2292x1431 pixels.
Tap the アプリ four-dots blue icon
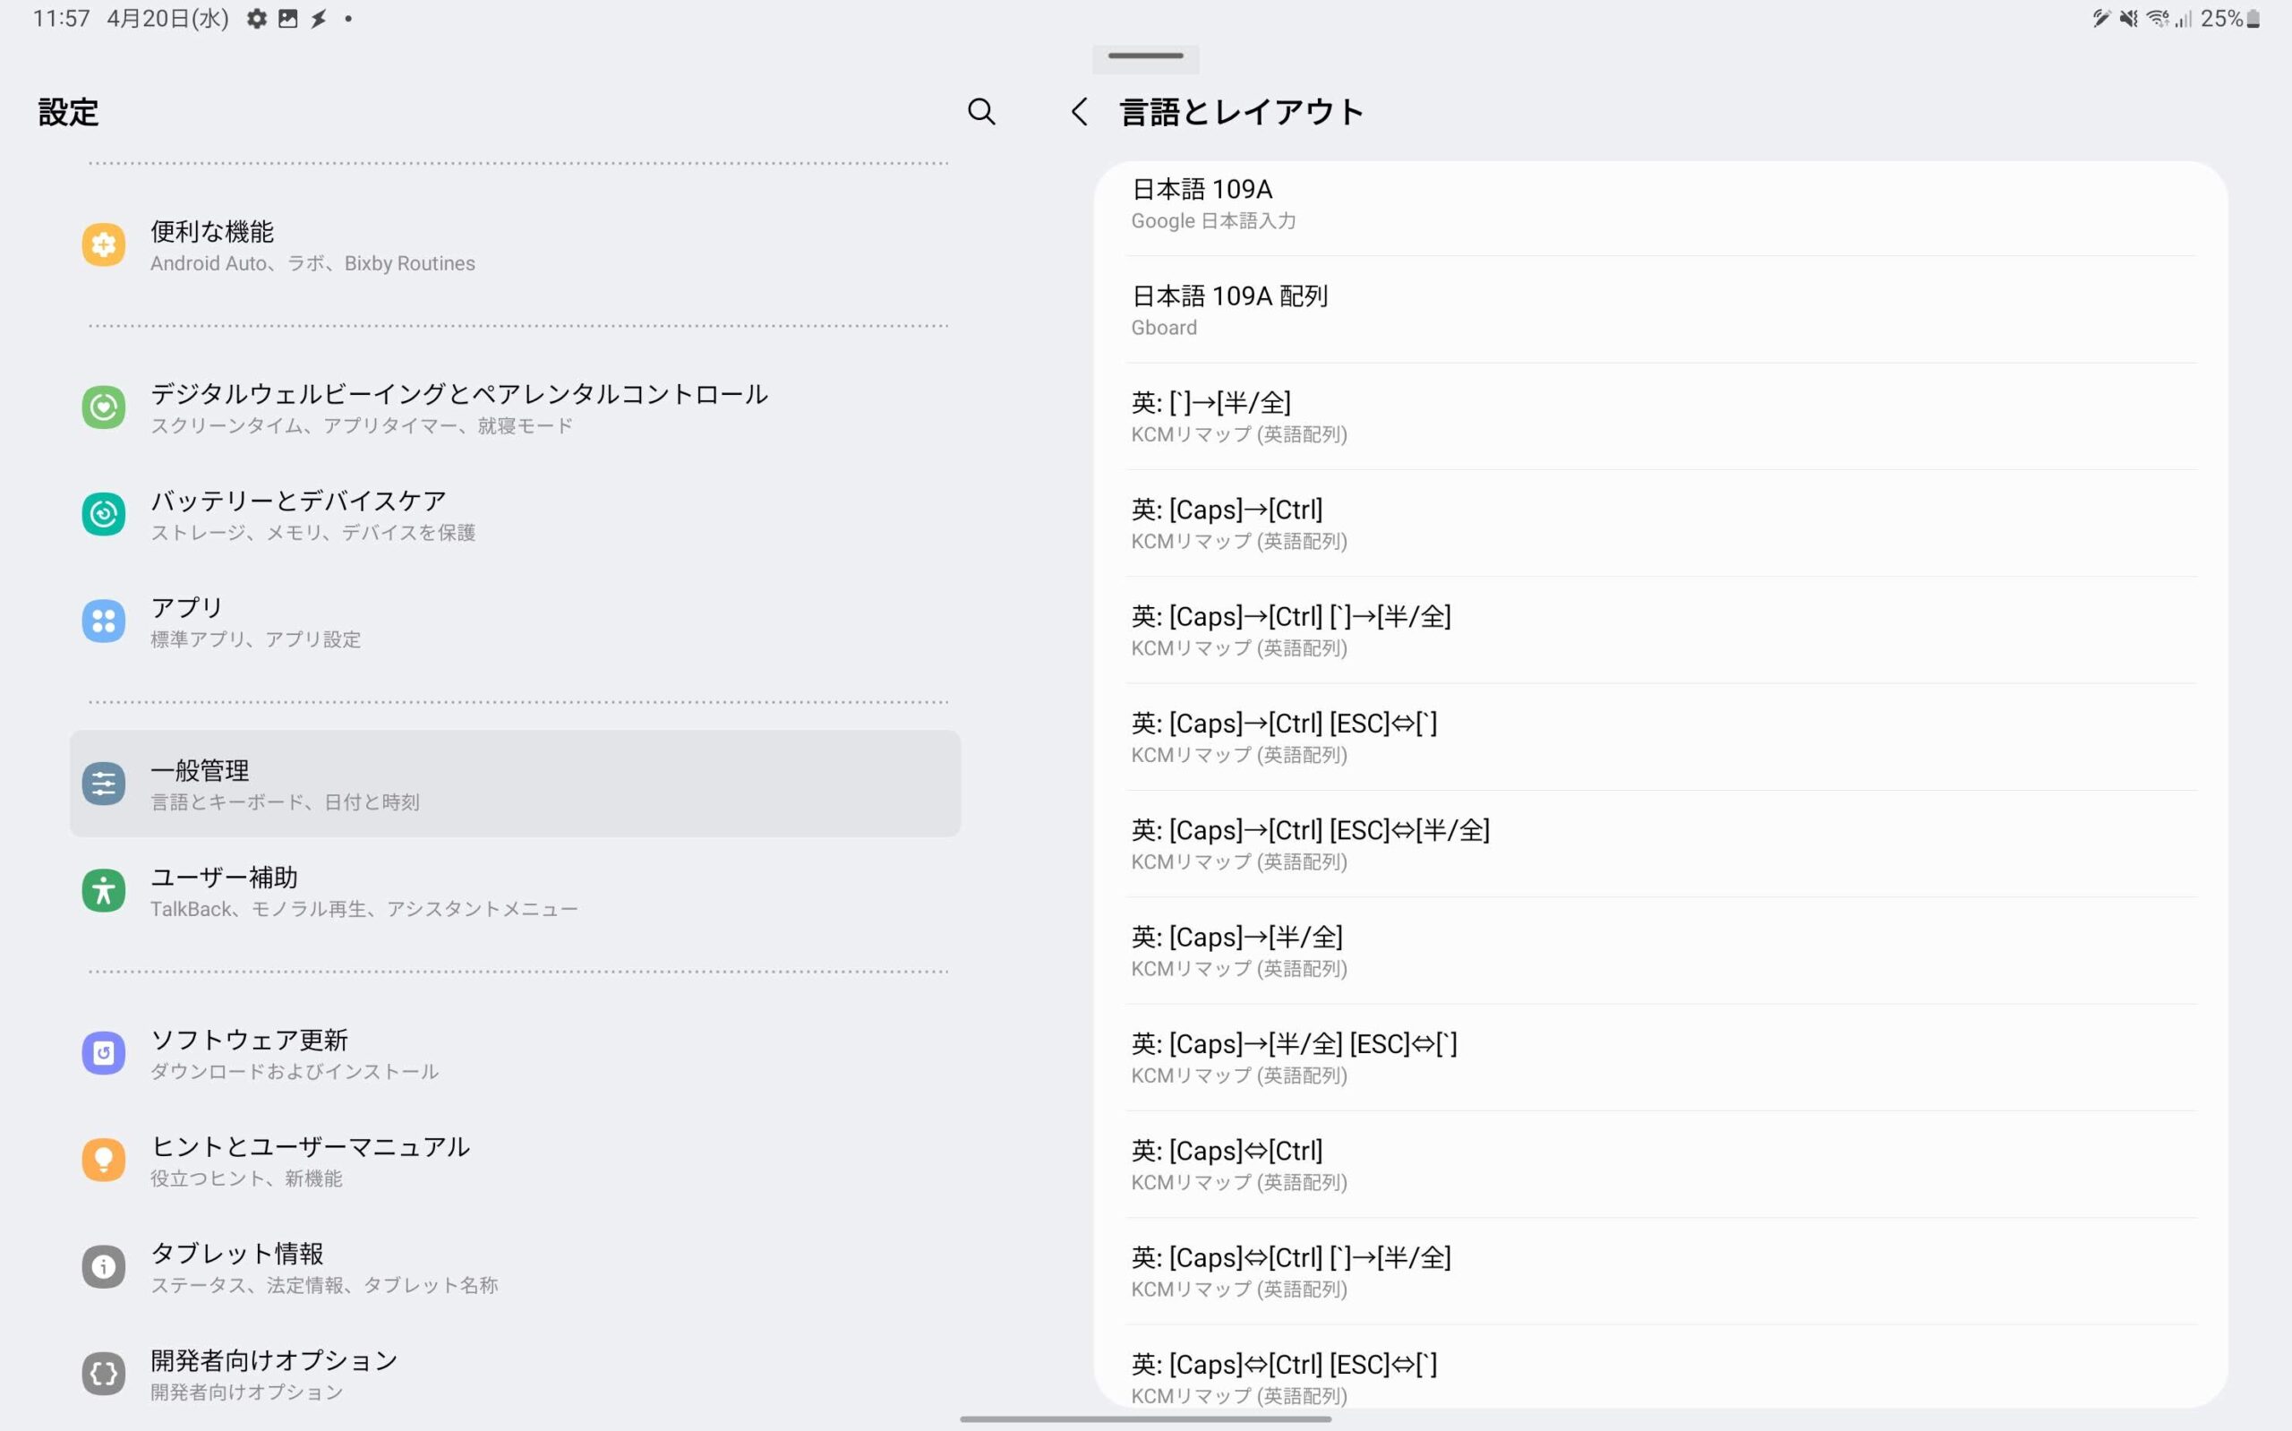coord(104,621)
